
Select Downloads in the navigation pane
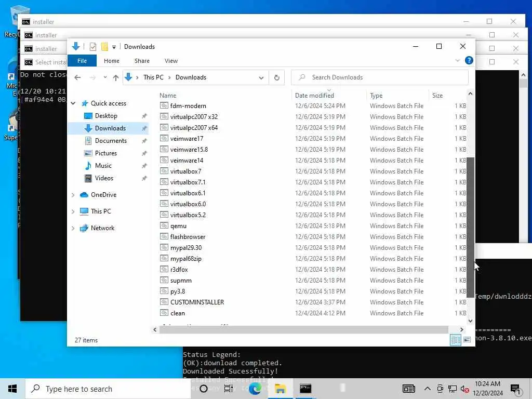[110, 128]
